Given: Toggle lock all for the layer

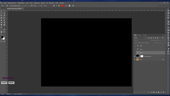Looking at the screenshot, I should 148,43.
